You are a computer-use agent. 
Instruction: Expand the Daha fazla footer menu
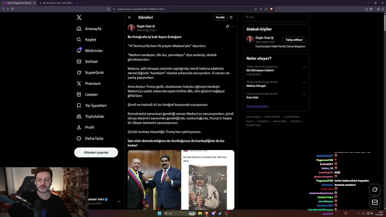(x=296, y=121)
